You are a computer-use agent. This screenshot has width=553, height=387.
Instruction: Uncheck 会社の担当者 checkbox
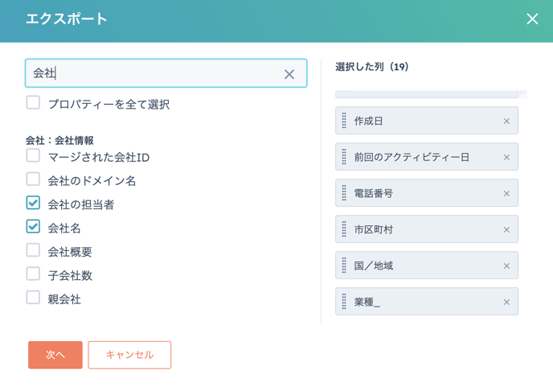[33, 203]
